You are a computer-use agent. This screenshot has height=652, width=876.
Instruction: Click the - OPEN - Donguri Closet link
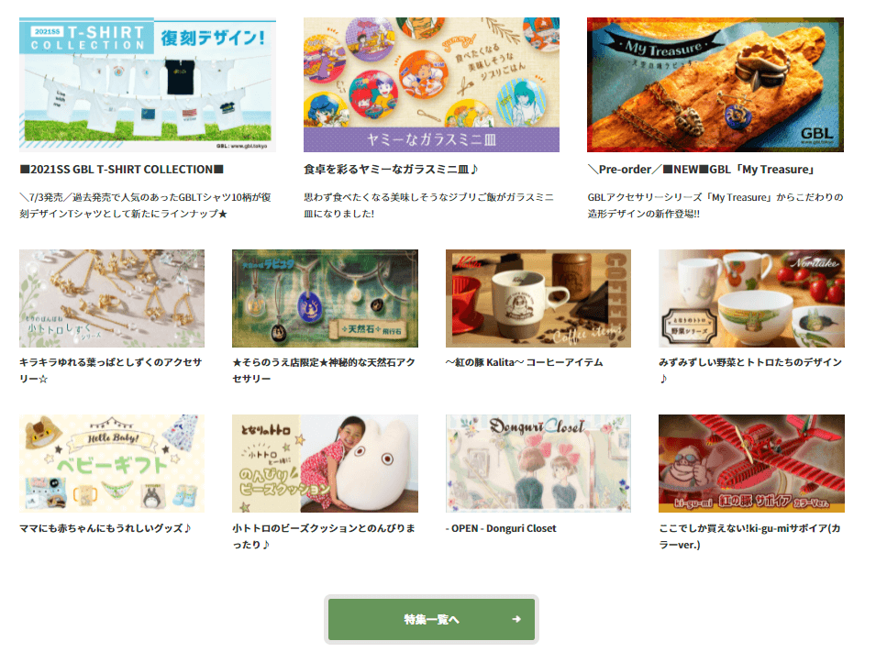coord(501,528)
